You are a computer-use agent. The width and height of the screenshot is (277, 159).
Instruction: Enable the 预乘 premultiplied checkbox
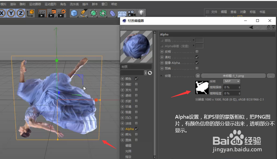click(x=197, y=68)
